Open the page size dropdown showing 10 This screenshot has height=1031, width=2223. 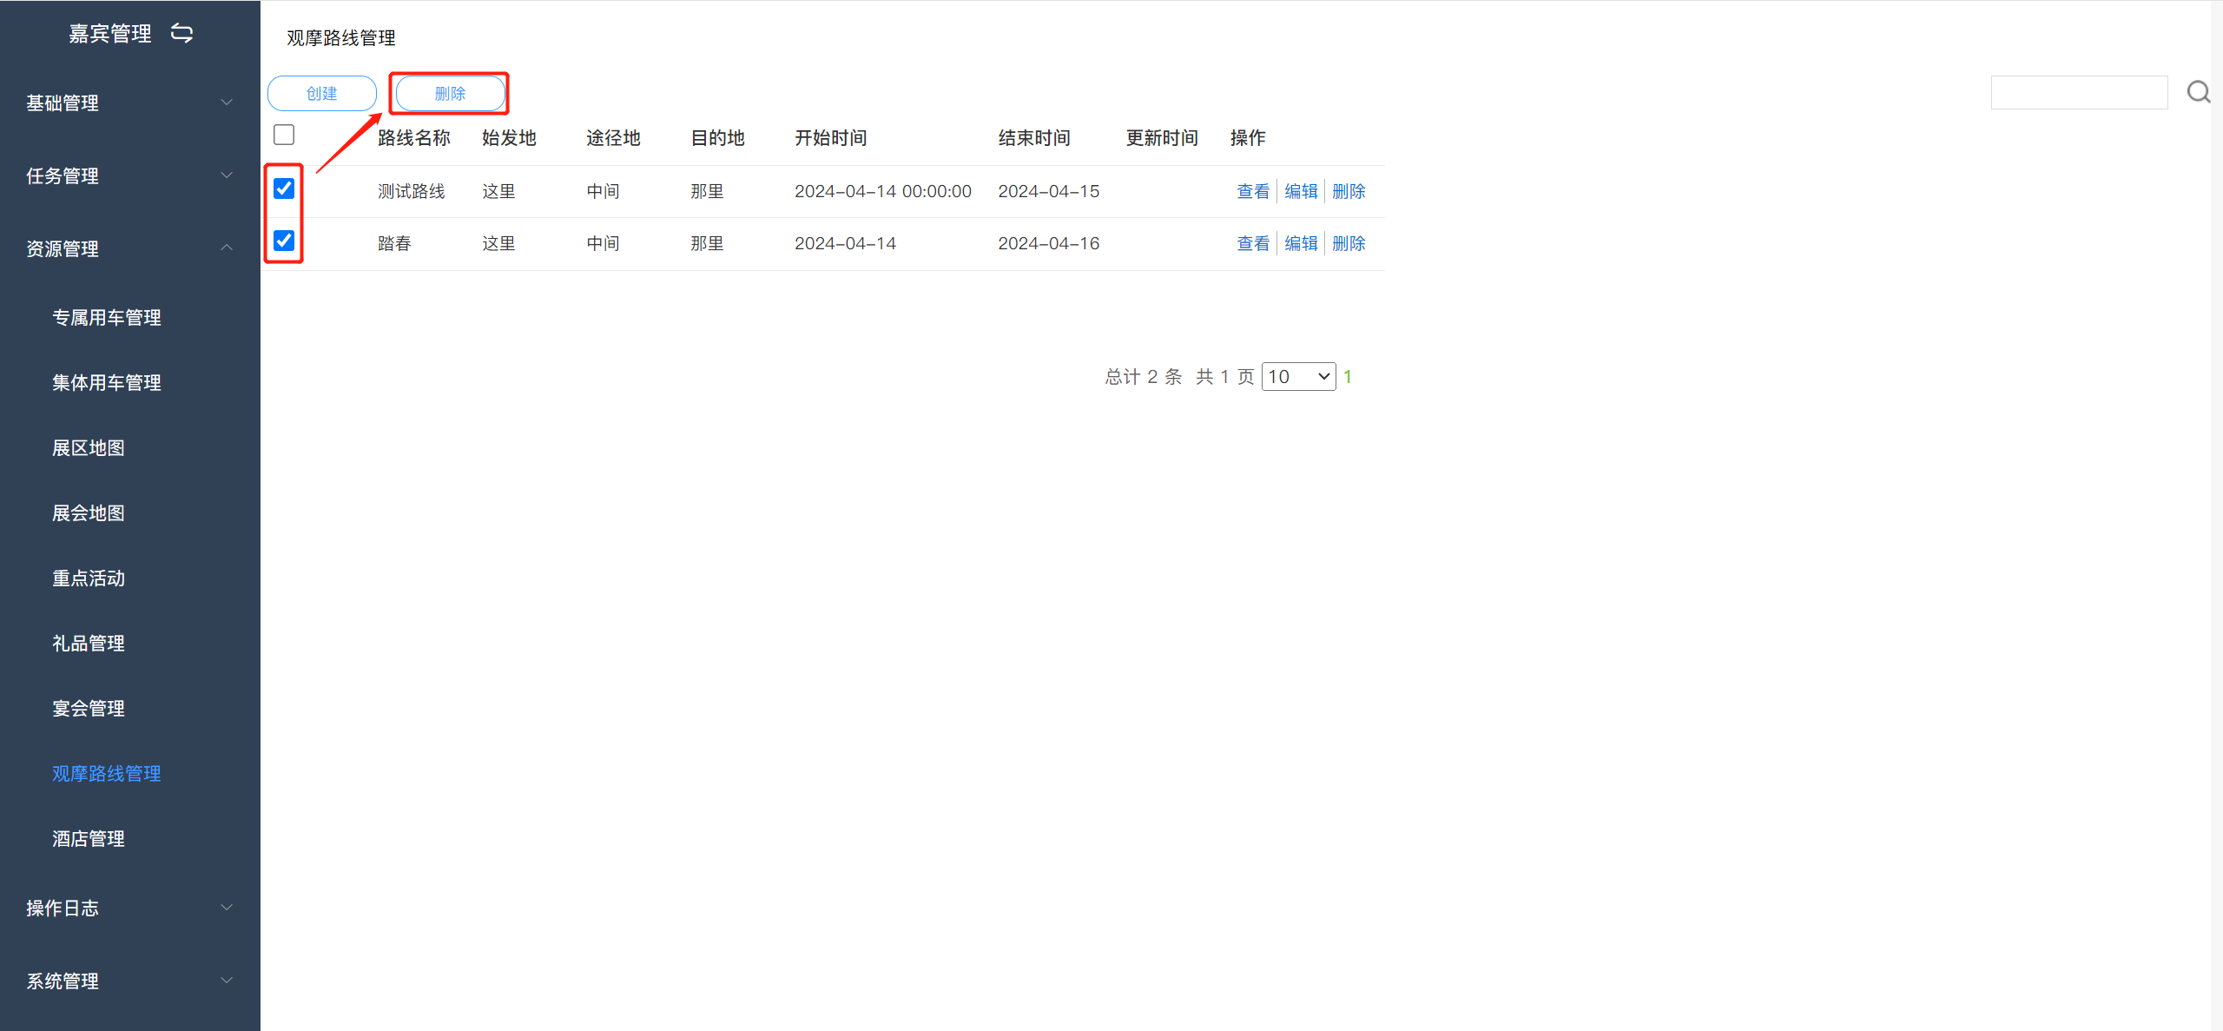[1298, 376]
